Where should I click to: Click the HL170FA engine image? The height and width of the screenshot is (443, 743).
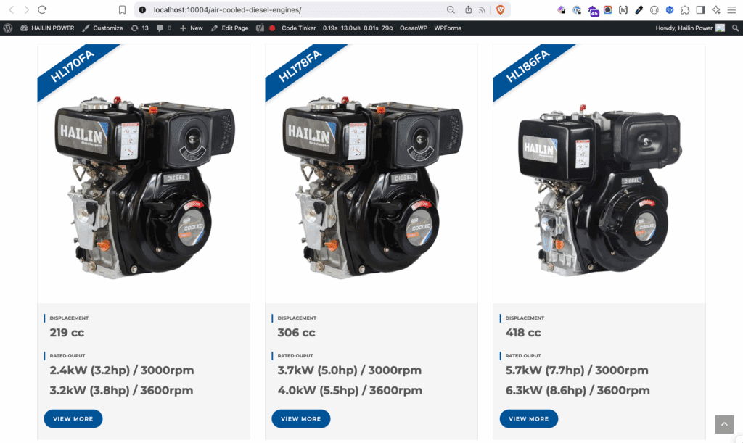[x=144, y=187]
